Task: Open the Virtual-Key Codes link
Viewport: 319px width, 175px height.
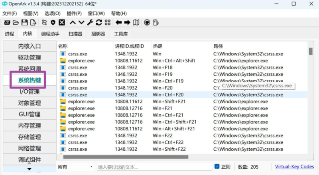Action: 294,167
